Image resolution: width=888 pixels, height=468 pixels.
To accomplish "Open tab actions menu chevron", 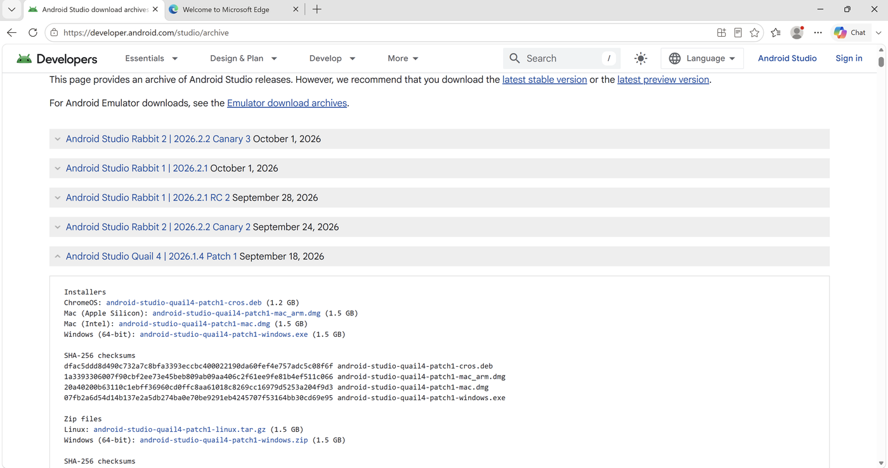I will tap(11, 9).
